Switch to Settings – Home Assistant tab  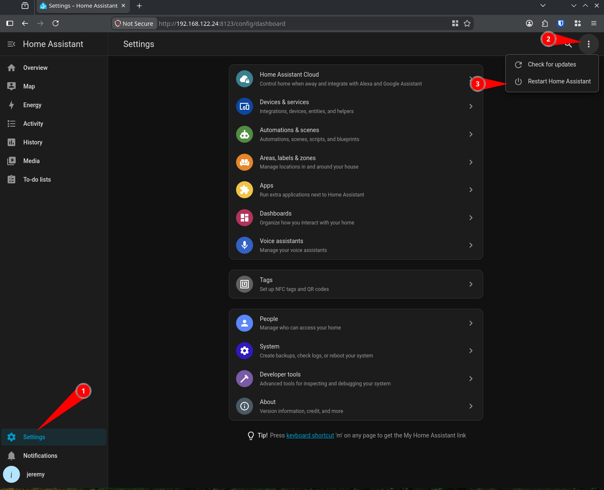(83, 6)
